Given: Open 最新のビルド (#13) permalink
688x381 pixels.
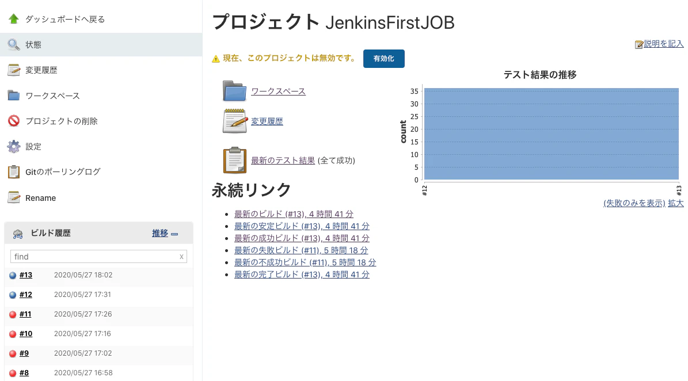Looking at the screenshot, I should pyautogui.click(x=294, y=214).
